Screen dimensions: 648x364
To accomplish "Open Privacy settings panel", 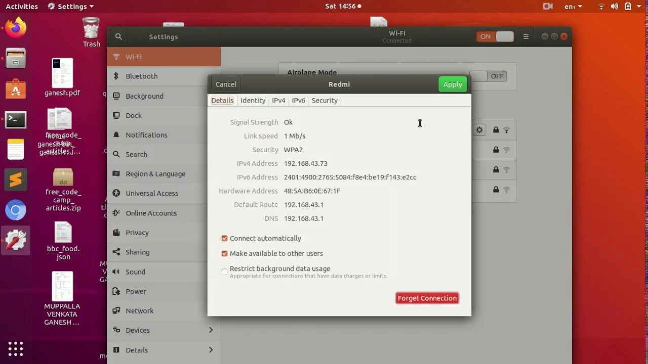I will pyautogui.click(x=164, y=233).
